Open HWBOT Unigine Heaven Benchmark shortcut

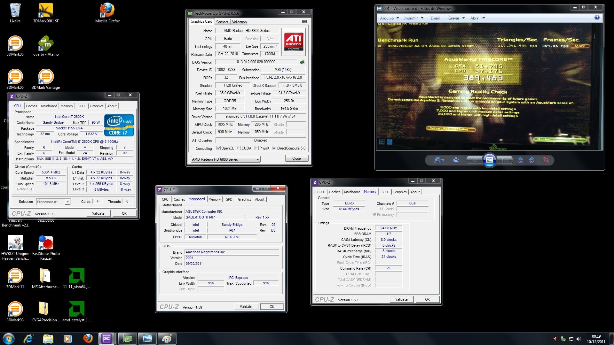[15, 248]
